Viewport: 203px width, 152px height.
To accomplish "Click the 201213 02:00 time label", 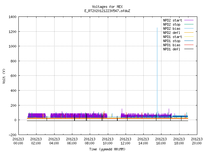I will click(x=36, y=141).
